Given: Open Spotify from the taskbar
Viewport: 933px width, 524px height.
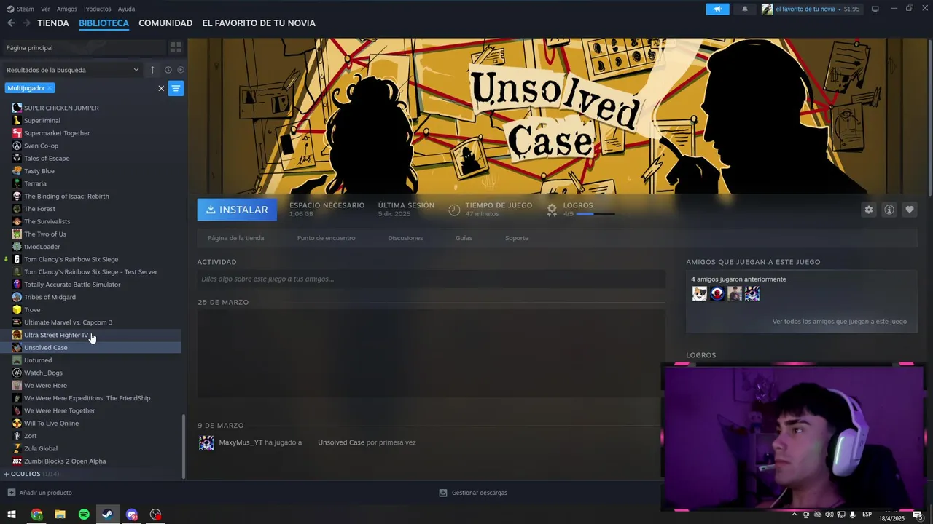Looking at the screenshot, I should (84, 515).
